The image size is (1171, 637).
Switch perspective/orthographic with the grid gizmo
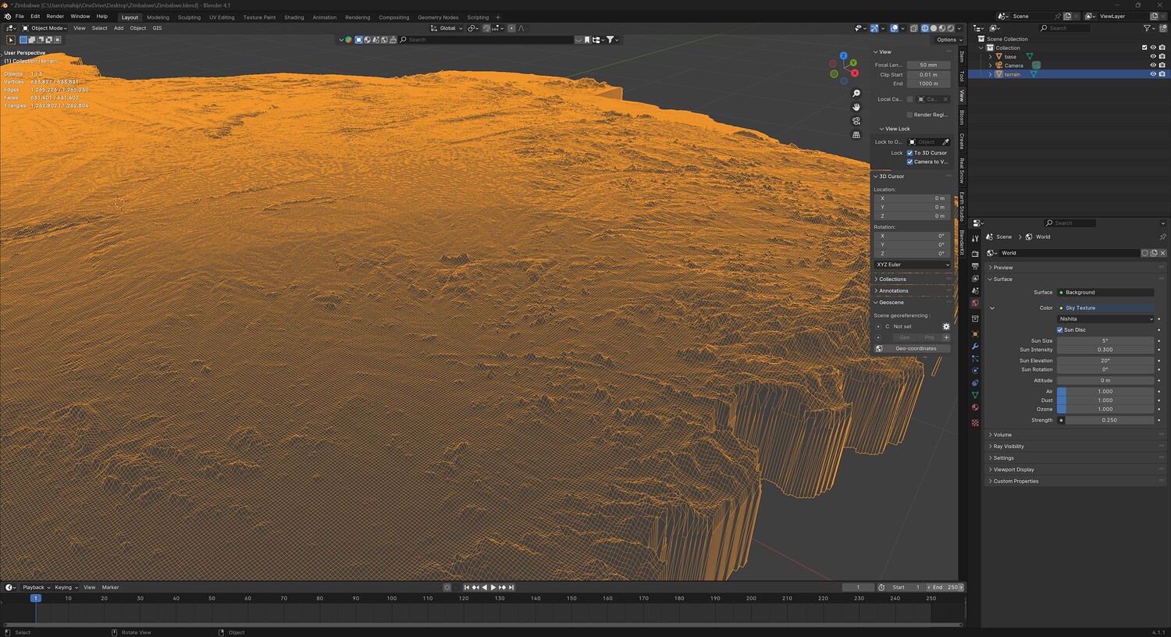click(856, 135)
